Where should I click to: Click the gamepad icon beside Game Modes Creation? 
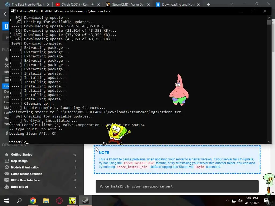coord(7,174)
